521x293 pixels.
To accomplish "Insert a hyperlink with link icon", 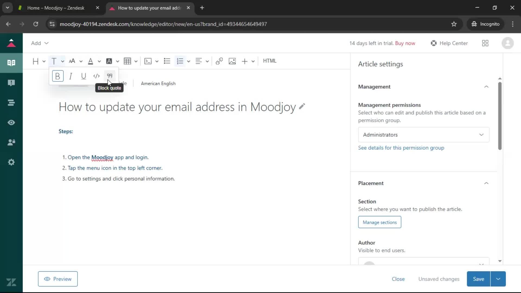I will click(219, 61).
